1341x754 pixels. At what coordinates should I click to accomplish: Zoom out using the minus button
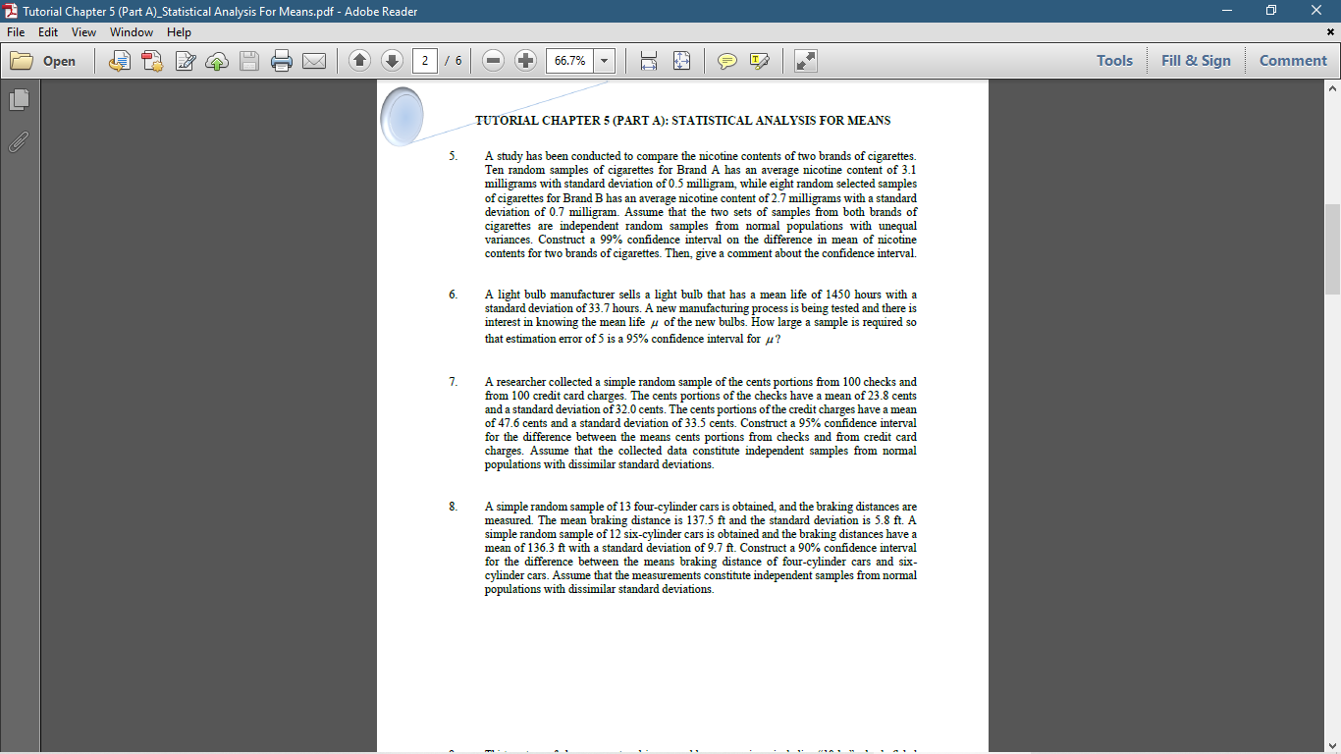click(x=494, y=61)
